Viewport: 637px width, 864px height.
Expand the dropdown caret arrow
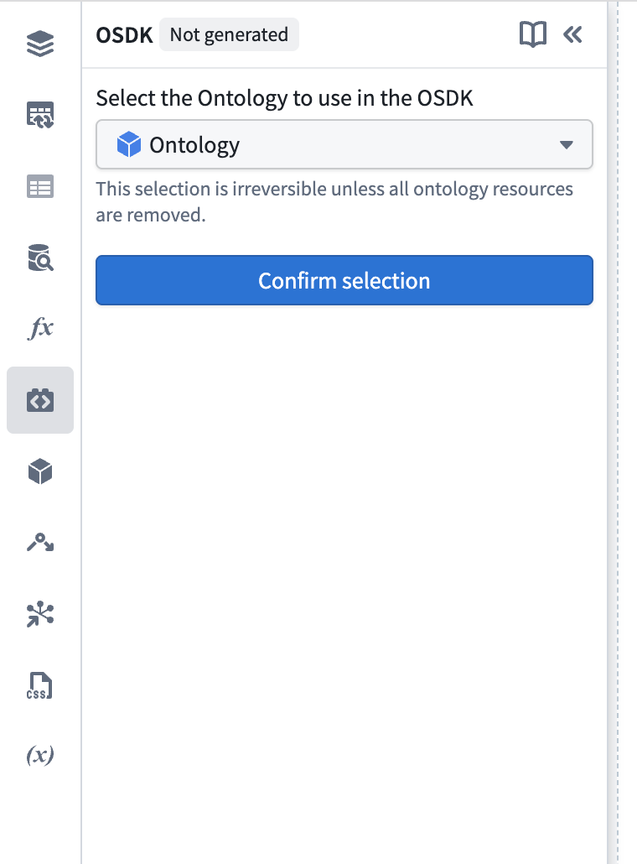tap(567, 144)
